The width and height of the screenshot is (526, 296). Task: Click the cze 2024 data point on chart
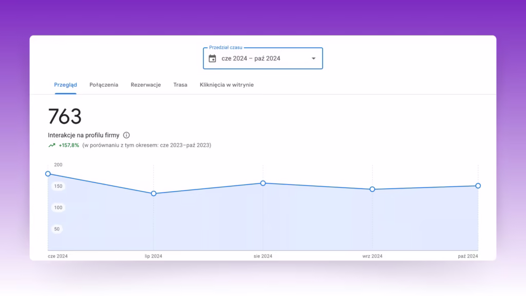(x=48, y=174)
